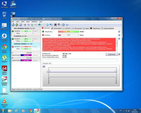The width and height of the screenshot is (141, 113).
Task: Open the Súgó menu
Action: tap(41, 22)
